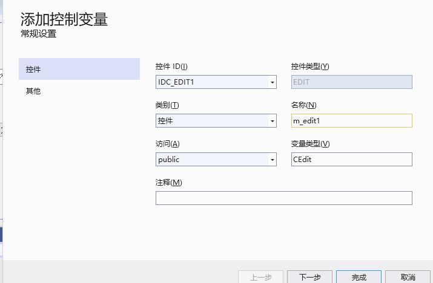Click the 完成 button
The height and width of the screenshot is (283, 433).
[359, 277]
